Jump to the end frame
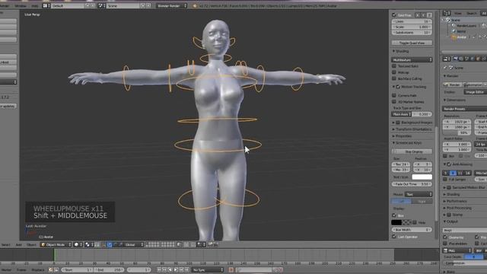Image resolution: width=487 pixels, height=274 pixels. coord(187,270)
